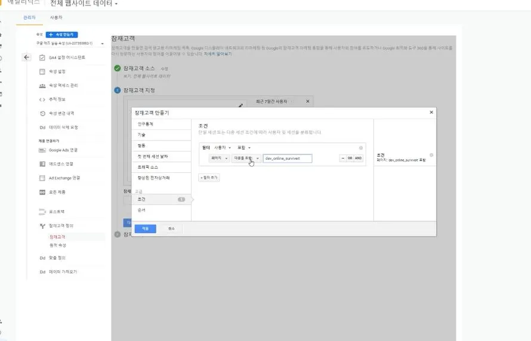The image size is (531, 341).
Task: Select 향상된 전자상거래 category
Action: tap(162, 178)
